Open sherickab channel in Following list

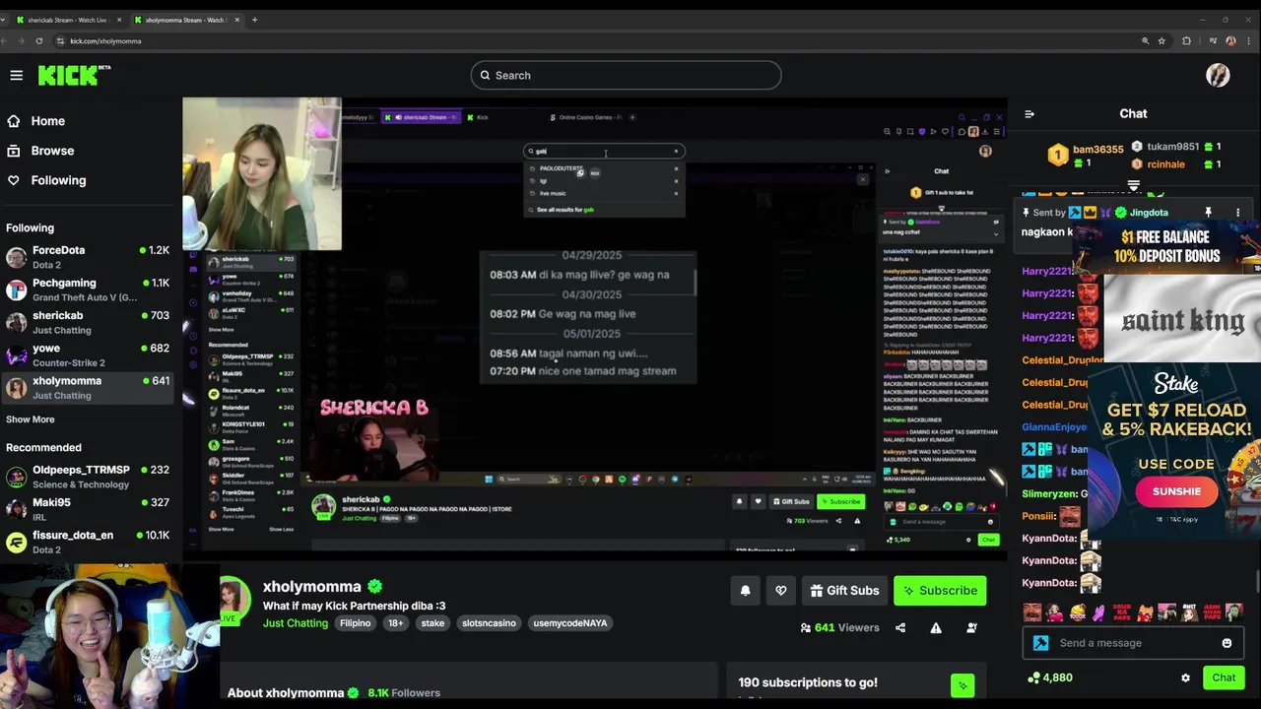pos(88,322)
